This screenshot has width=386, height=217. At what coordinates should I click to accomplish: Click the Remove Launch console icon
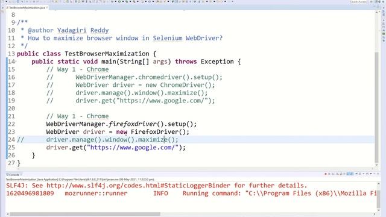point(329,174)
